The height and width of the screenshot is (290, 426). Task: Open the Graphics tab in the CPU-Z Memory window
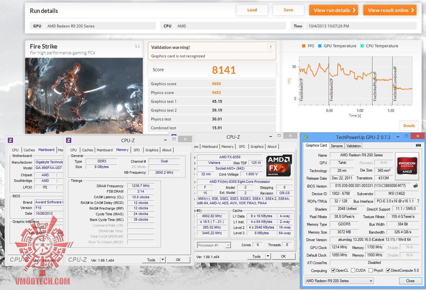pos(152,150)
